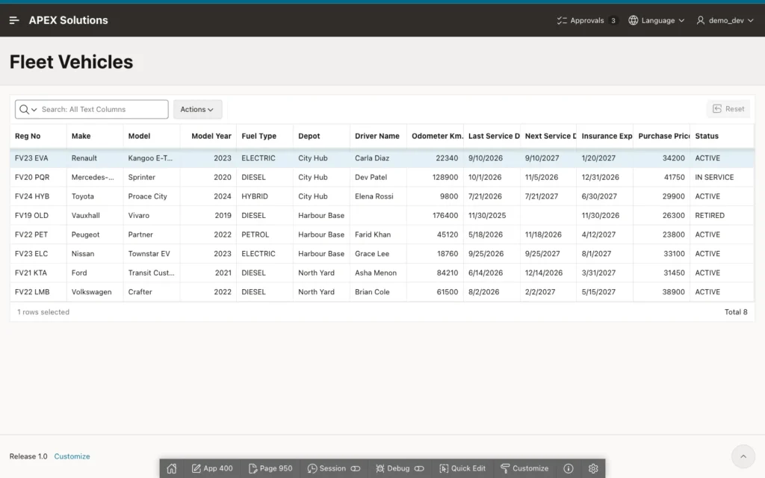
Task: Click the APEX Solutions app title
Action: (x=68, y=20)
